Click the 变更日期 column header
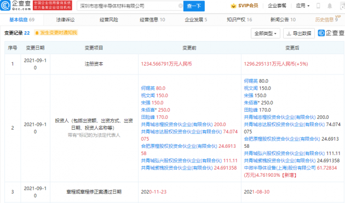 pos(35,48)
